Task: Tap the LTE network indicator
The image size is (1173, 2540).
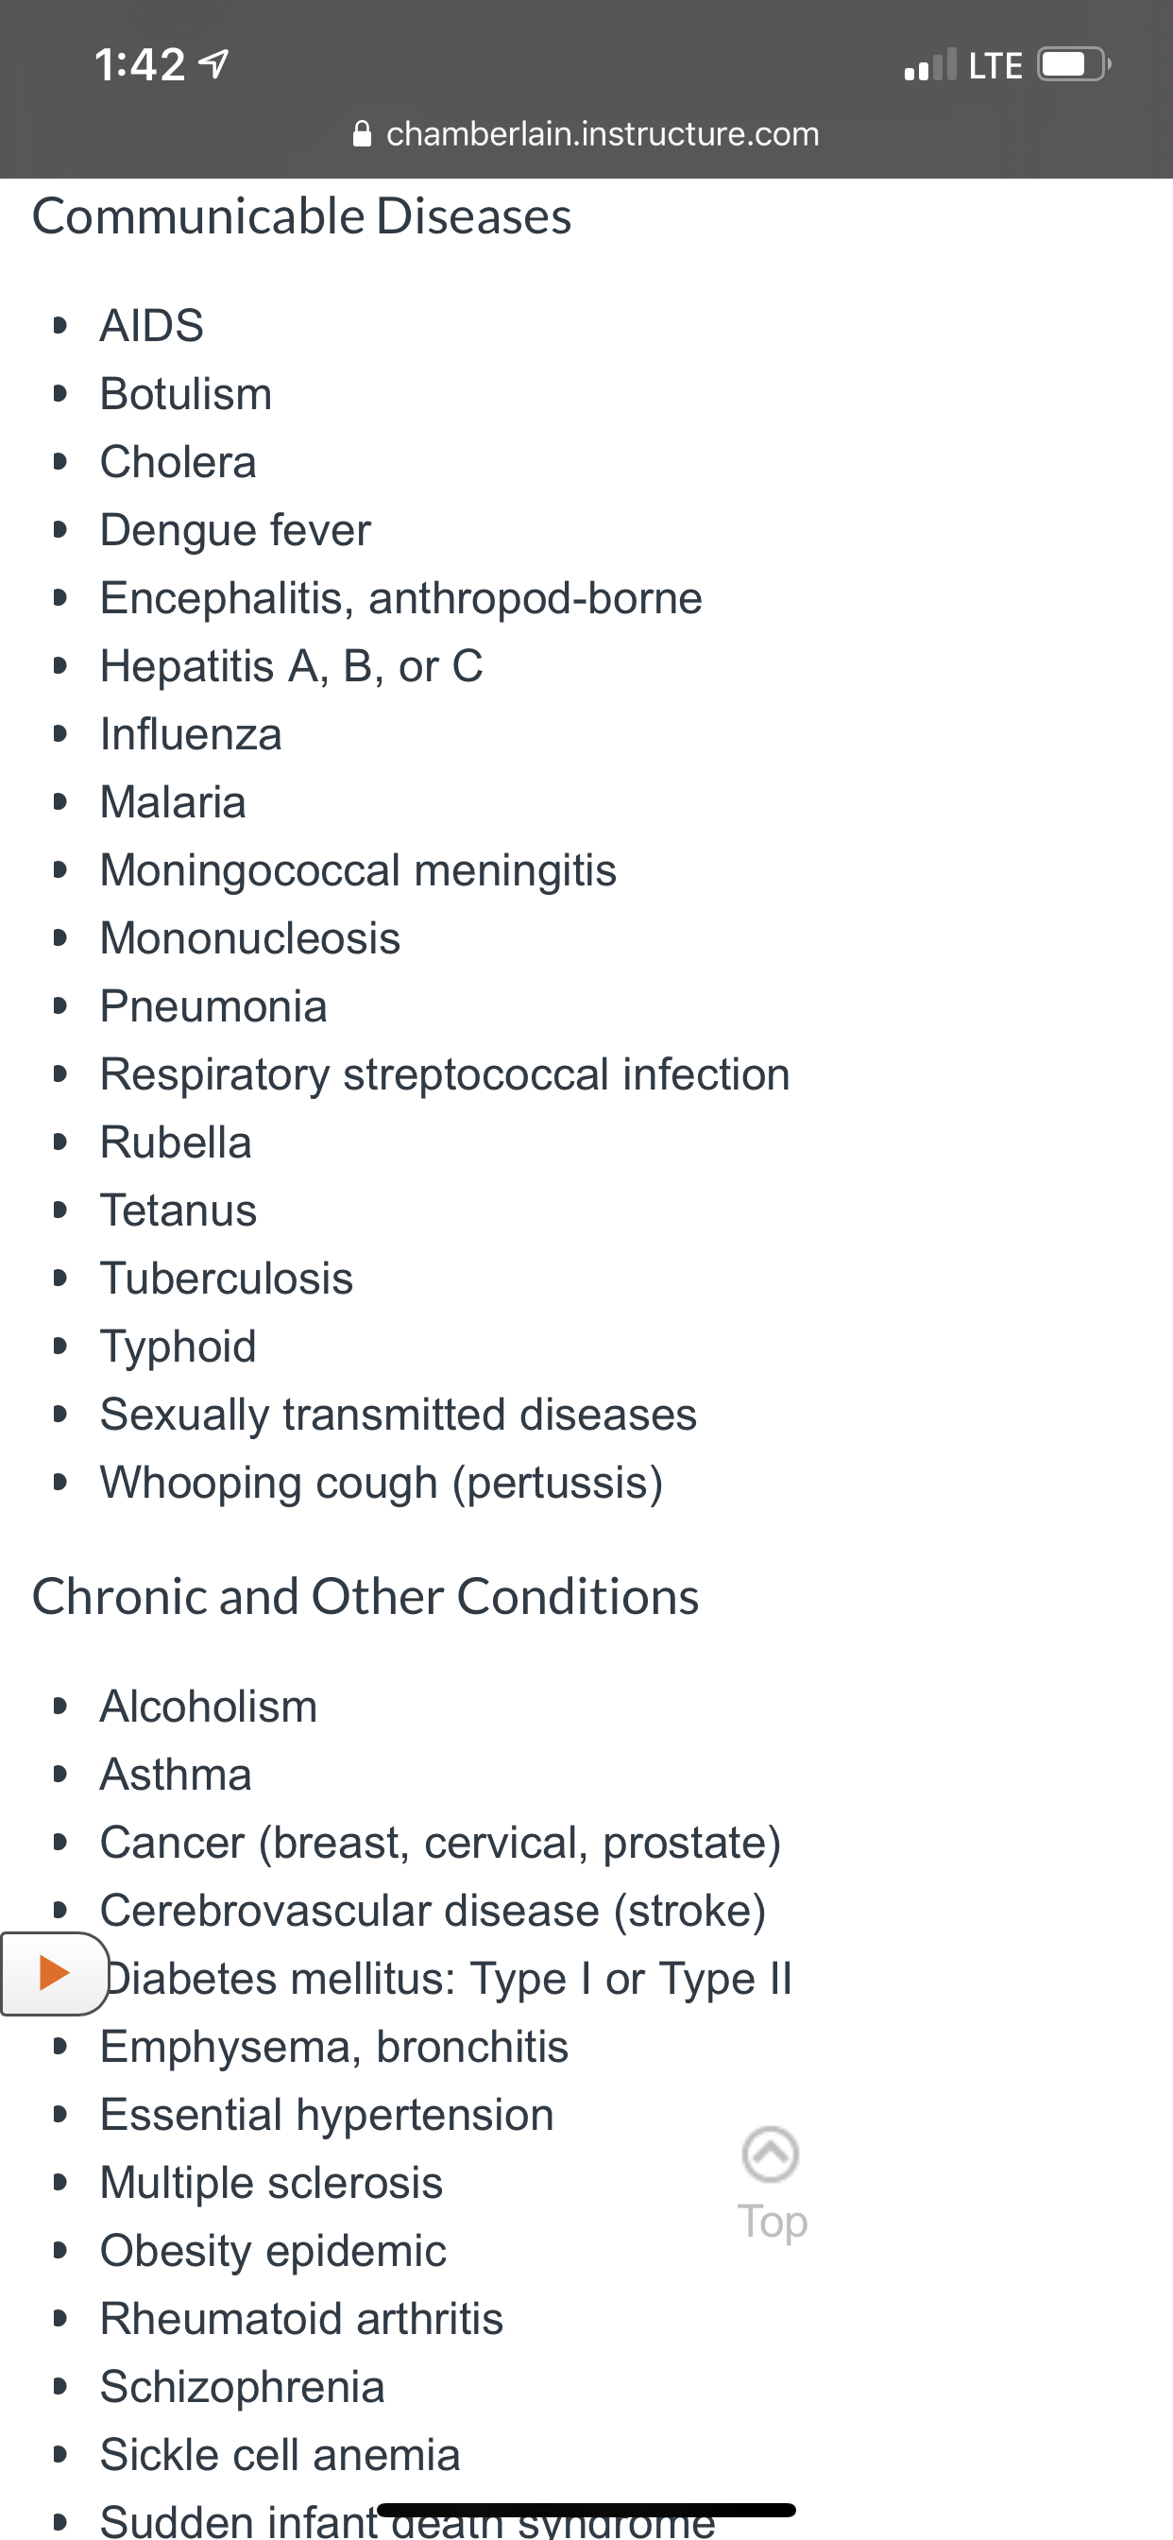Action: 995,66
